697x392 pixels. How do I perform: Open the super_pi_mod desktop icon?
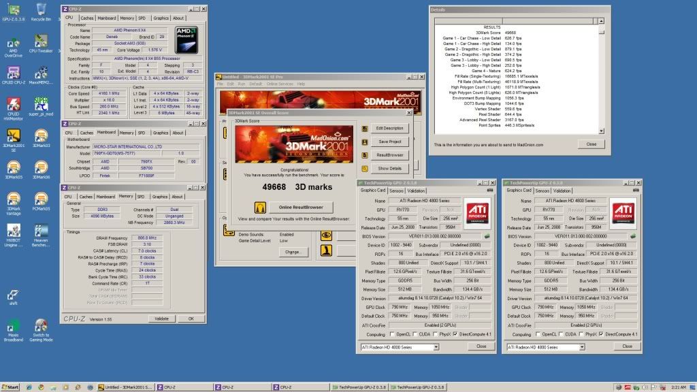click(x=41, y=106)
